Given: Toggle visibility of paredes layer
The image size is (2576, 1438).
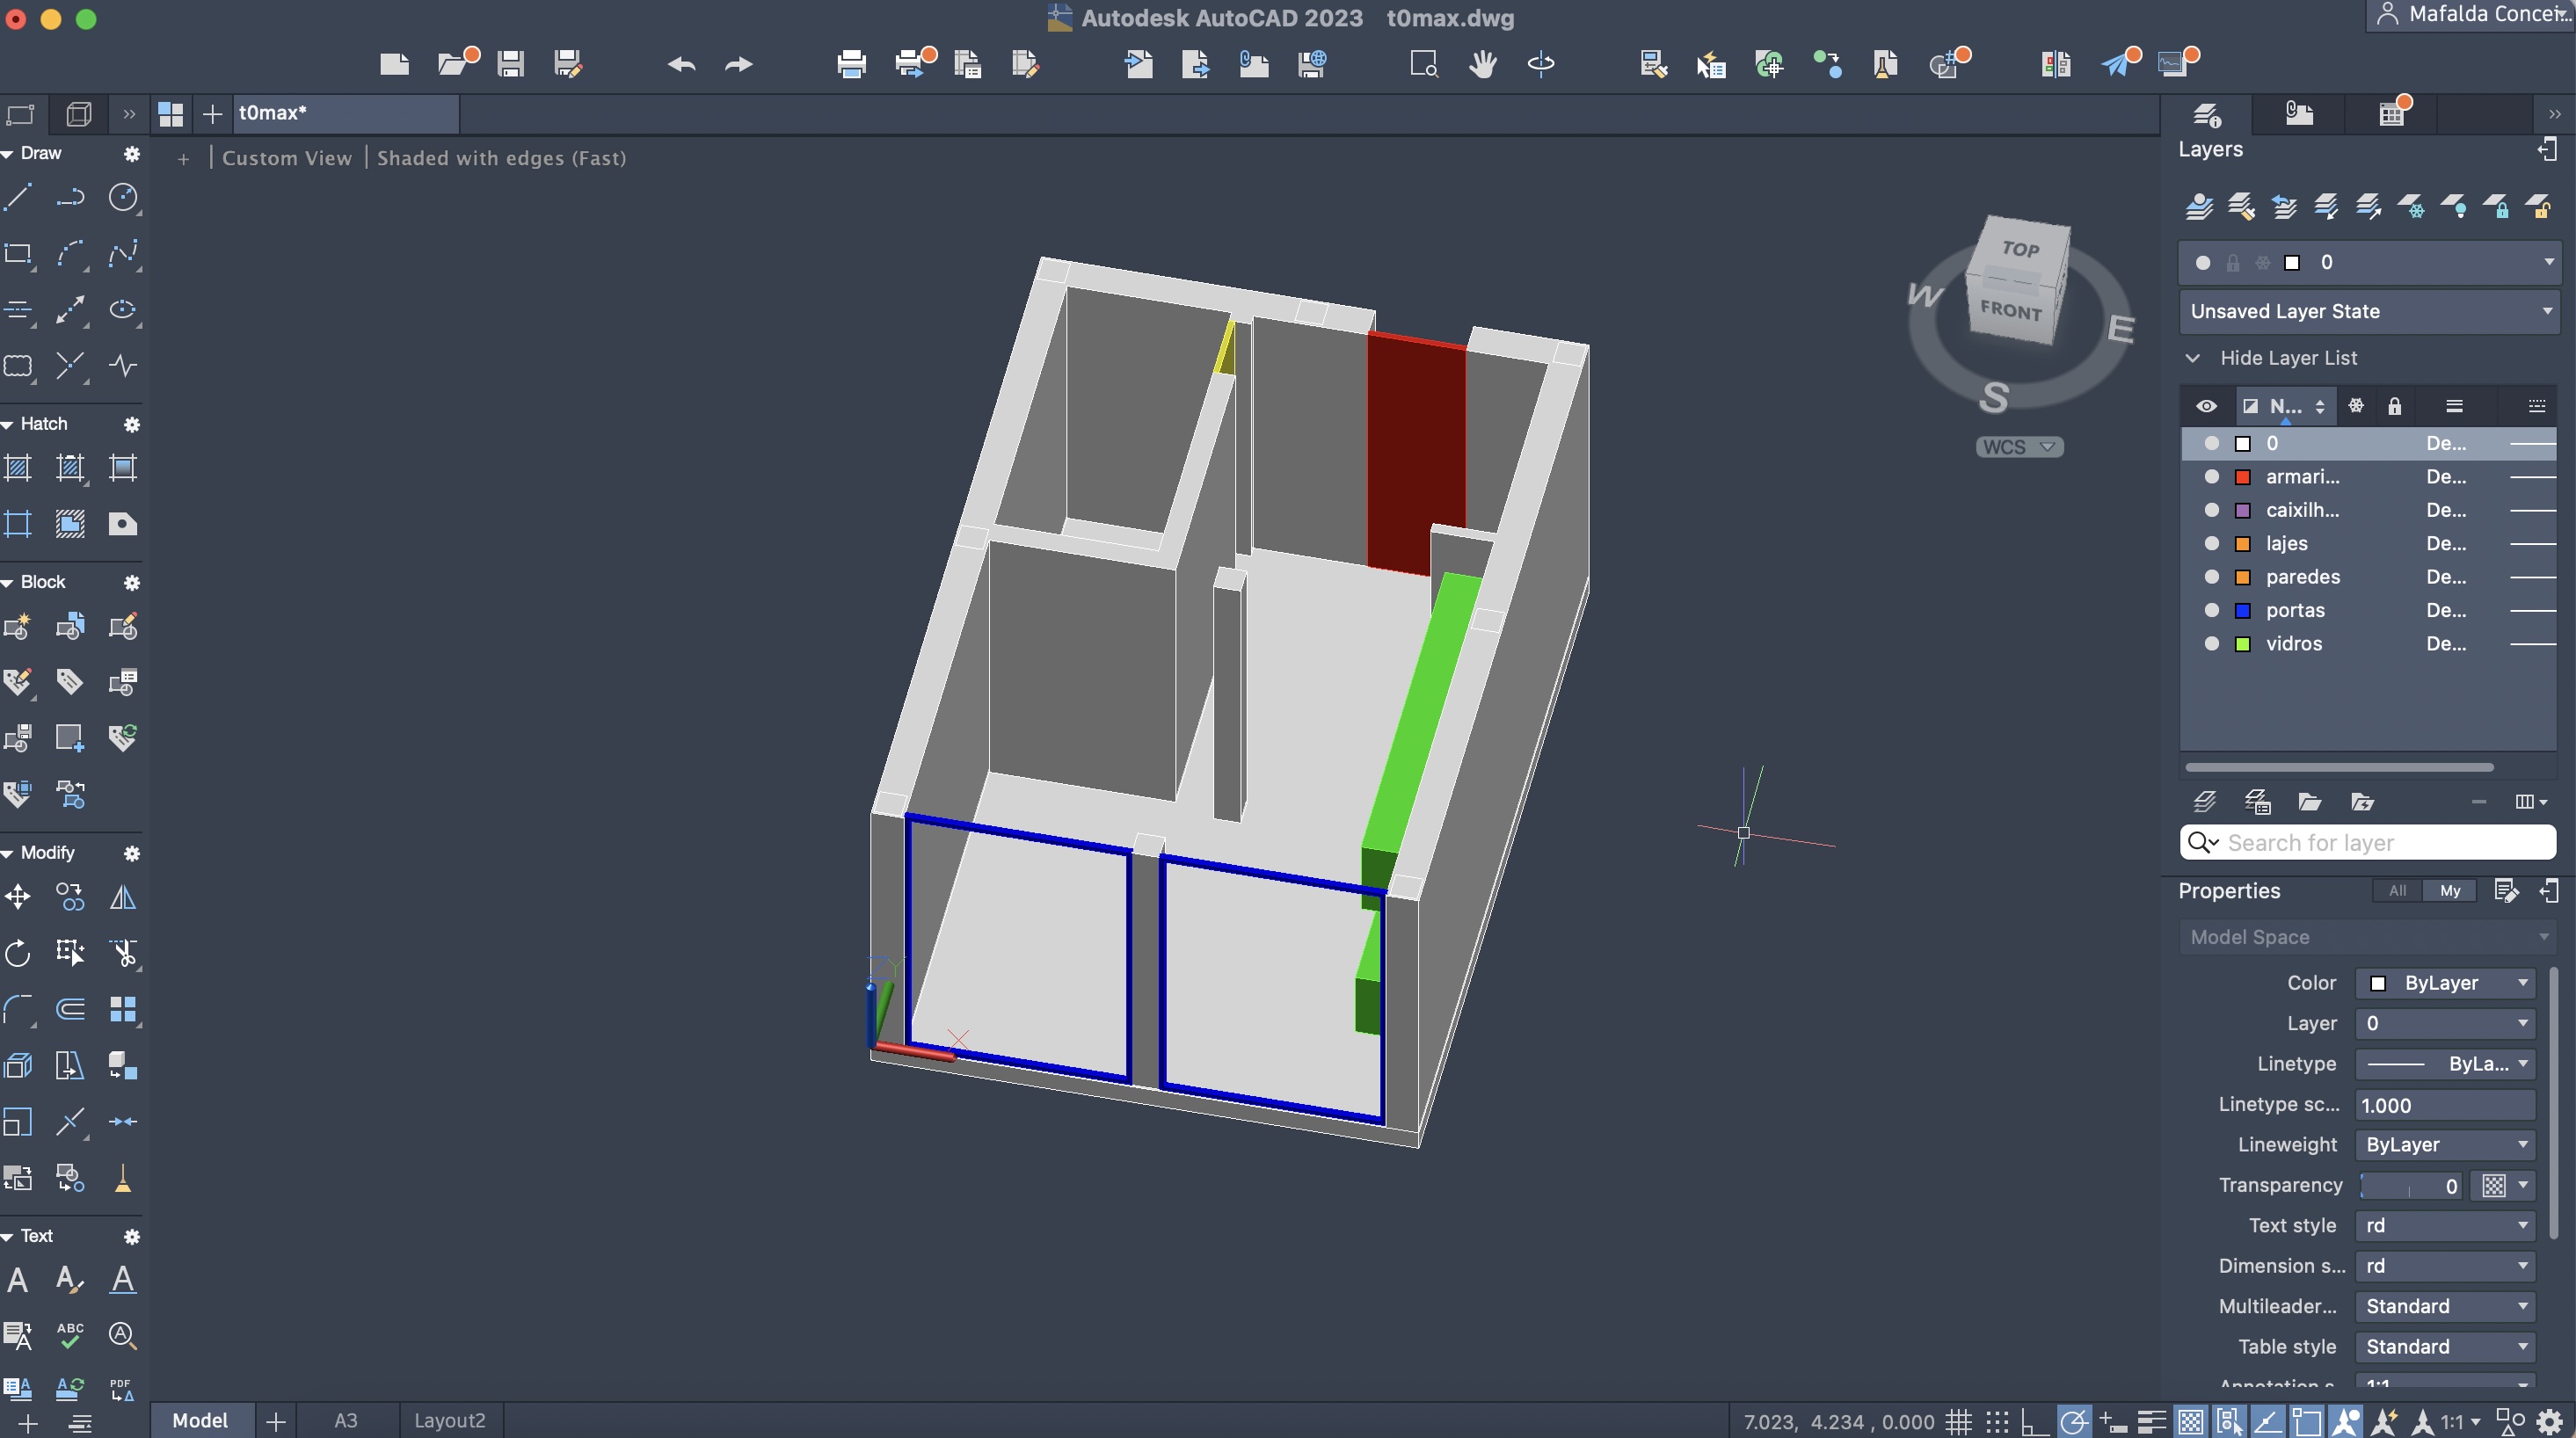Looking at the screenshot, I should pos(2211,577).
